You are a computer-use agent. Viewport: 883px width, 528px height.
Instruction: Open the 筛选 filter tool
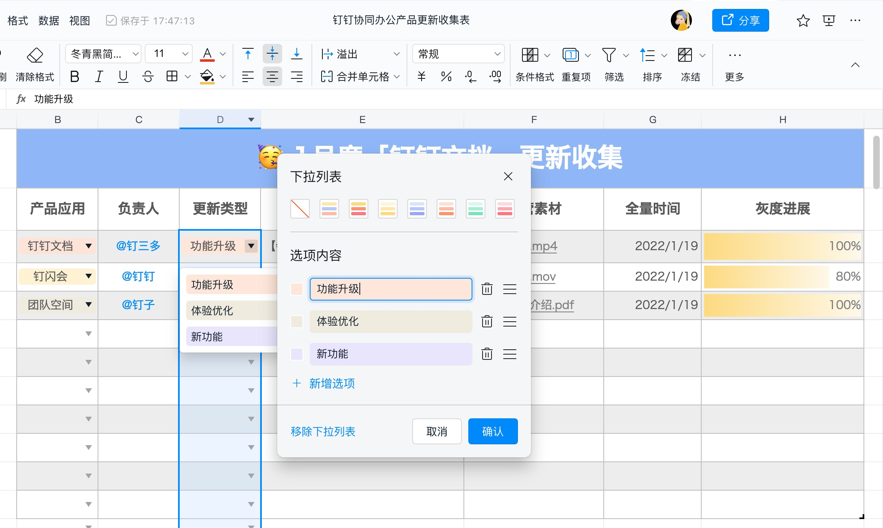tap(609, 55)
